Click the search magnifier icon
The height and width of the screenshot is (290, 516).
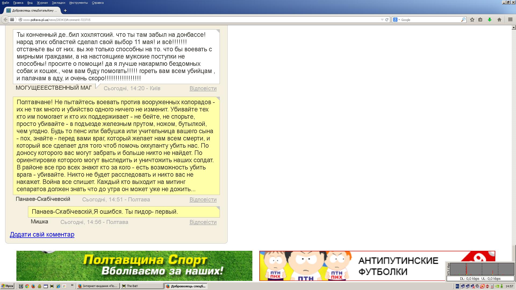(x=463, y=20)
